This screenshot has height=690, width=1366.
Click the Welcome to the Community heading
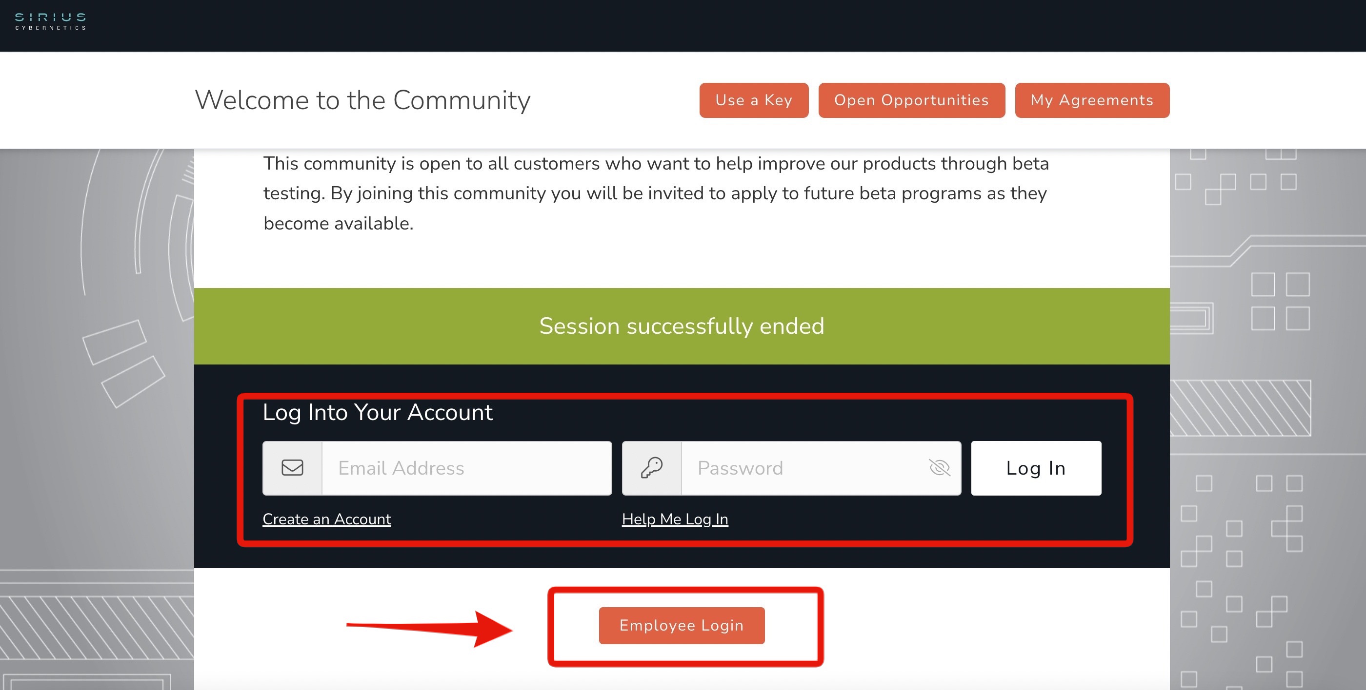[362, 100]
